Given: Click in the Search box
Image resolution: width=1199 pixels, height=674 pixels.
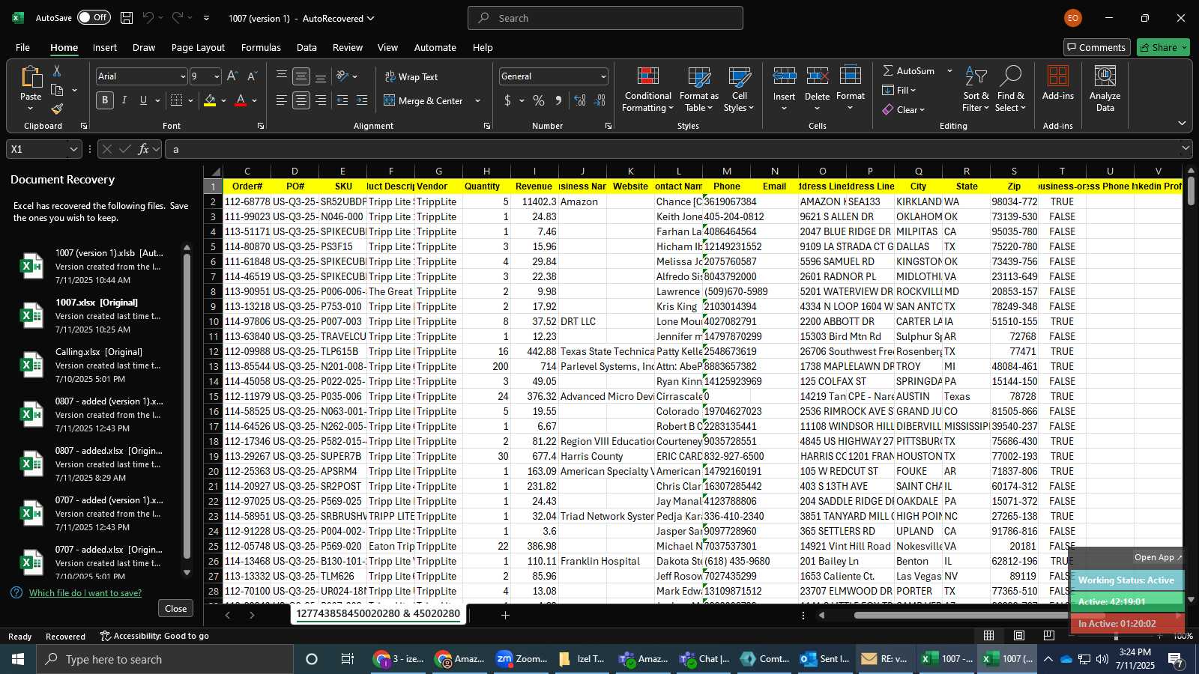Looking at the screenshot, I should click(605, 18).
